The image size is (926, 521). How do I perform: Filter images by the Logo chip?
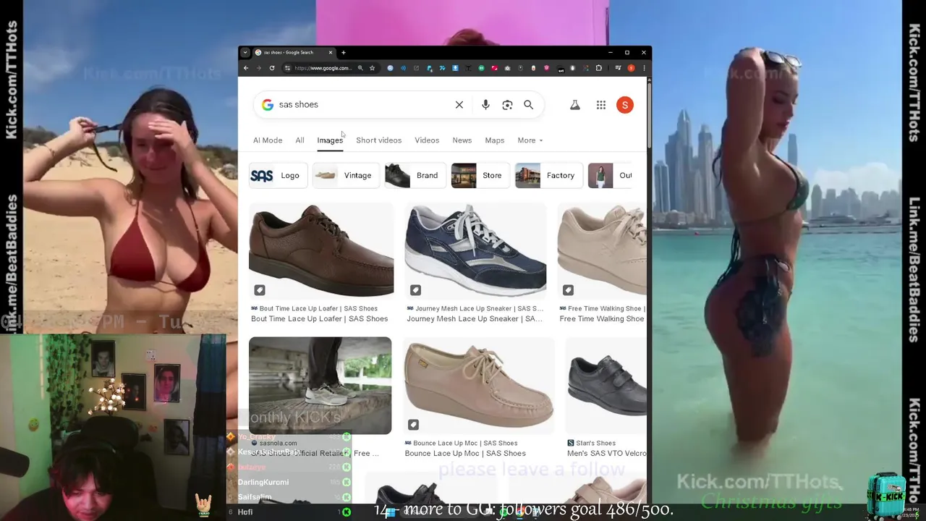pyautogui.click(x=278, y=175)
